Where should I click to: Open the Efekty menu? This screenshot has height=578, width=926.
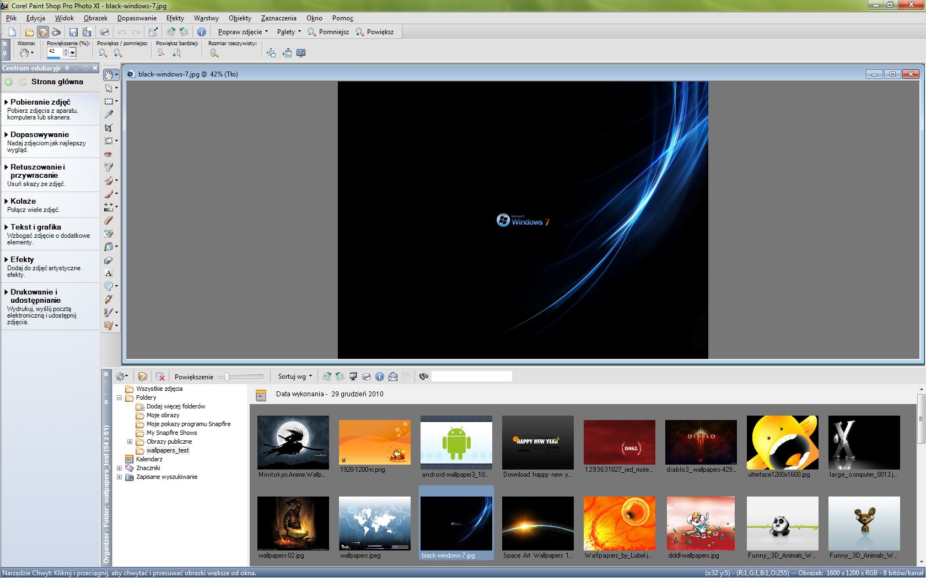[175, 18]
